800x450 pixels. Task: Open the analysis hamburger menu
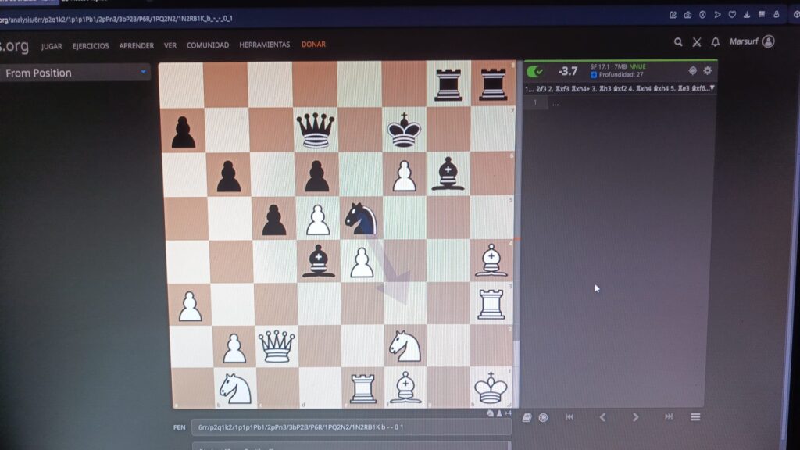click(x=695, y=417)
